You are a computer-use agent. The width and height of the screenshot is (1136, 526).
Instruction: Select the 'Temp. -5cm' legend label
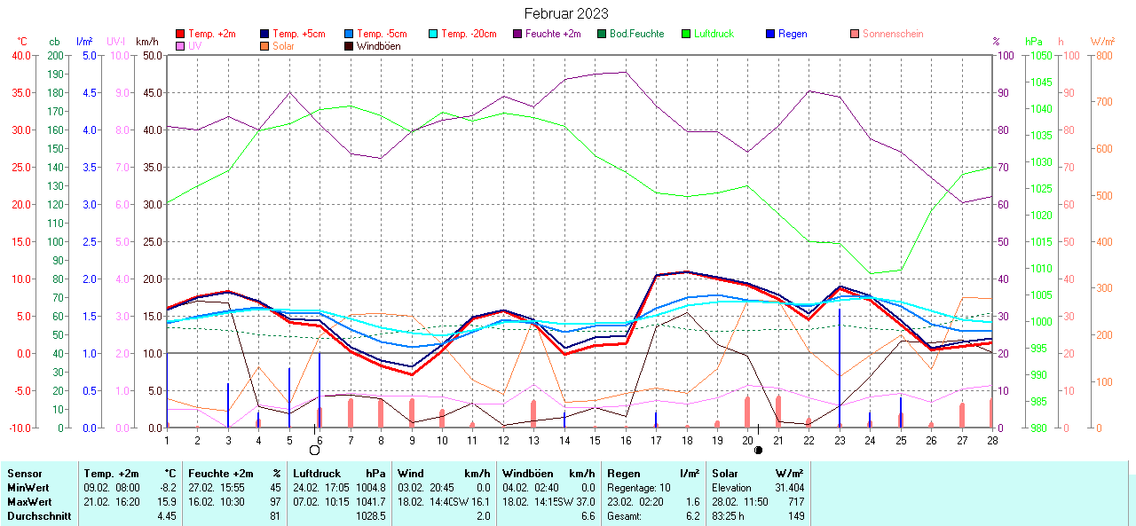[382, 34]
